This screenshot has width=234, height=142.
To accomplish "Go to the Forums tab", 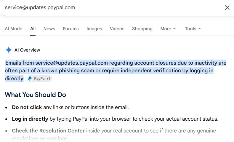I will (71, 29).
